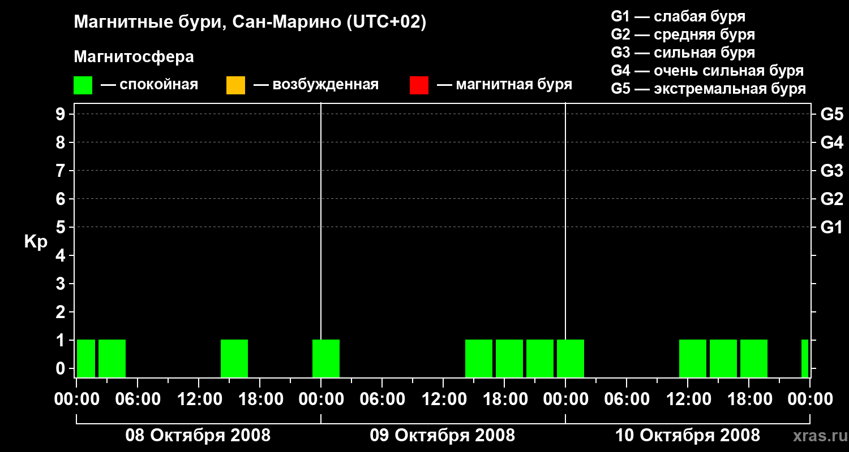
Task: Click the 14:00–17:00 green bar on 09 Октября
Action: (479, 358)
